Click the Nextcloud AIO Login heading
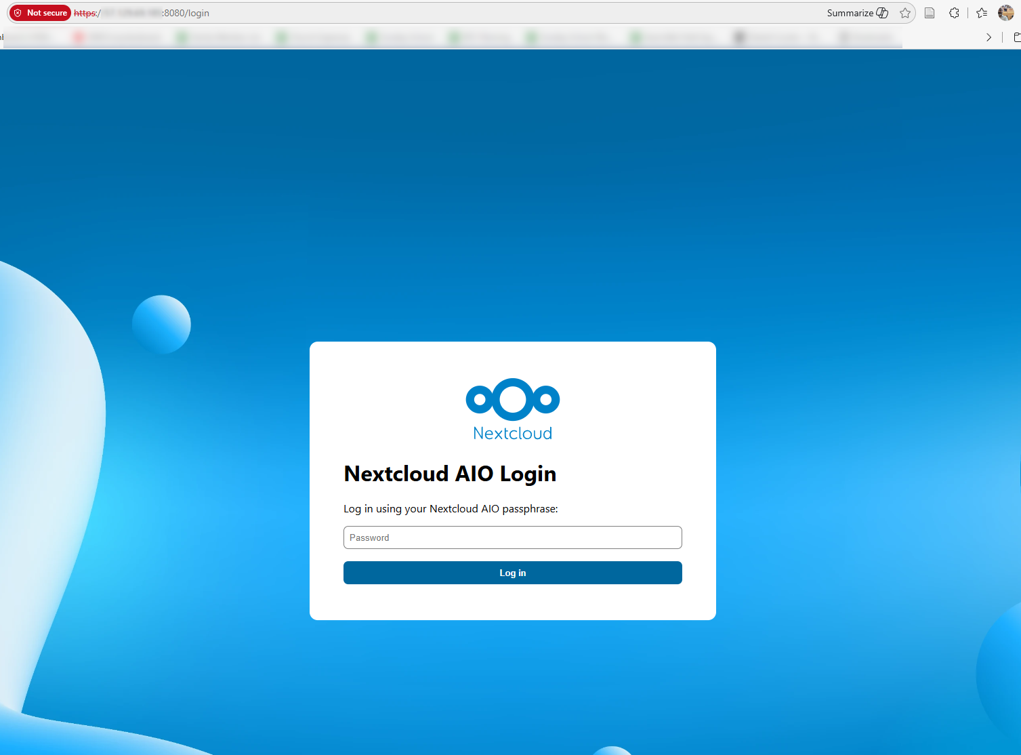This screenshot has width=1021, height=755. click(x=449, y=474)
